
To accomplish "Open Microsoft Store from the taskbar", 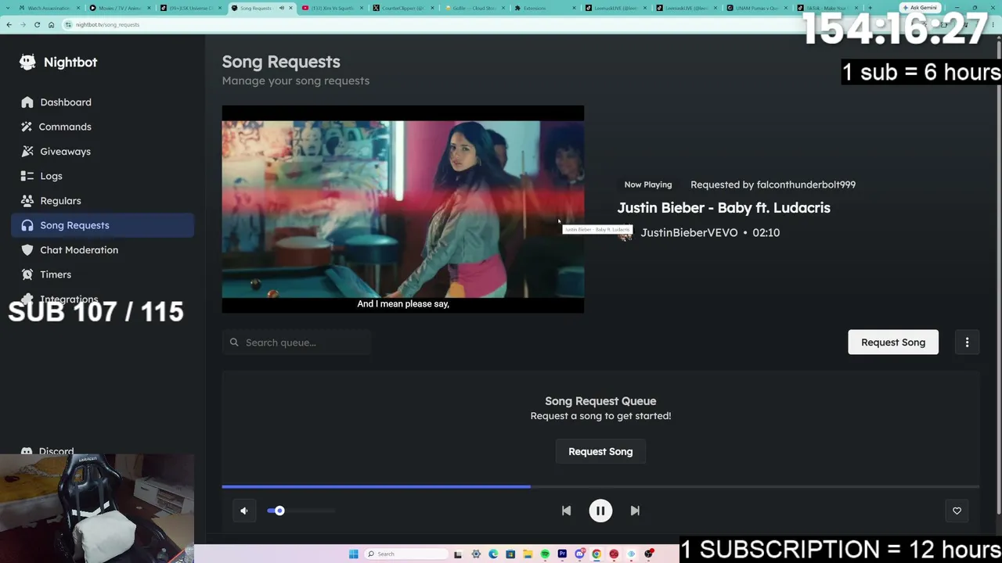I will tap(510, 554).
